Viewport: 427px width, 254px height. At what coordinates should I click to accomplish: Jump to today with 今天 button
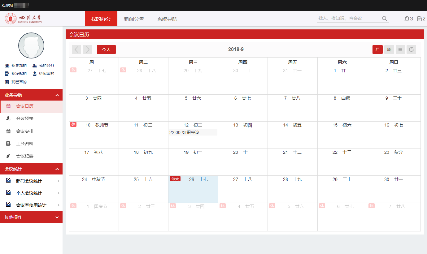pyautogui.click(x=106, y=50)
